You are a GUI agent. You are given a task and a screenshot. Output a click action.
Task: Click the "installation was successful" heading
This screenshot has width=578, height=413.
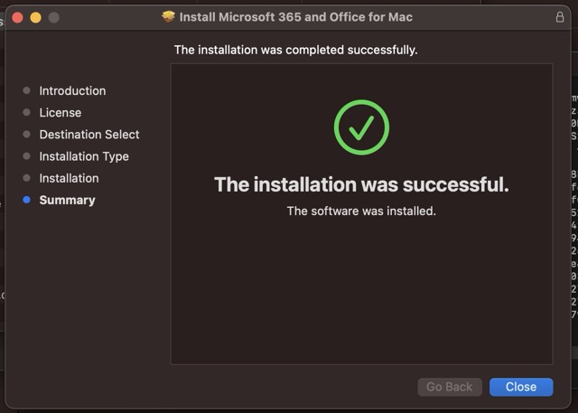(361, 185)
